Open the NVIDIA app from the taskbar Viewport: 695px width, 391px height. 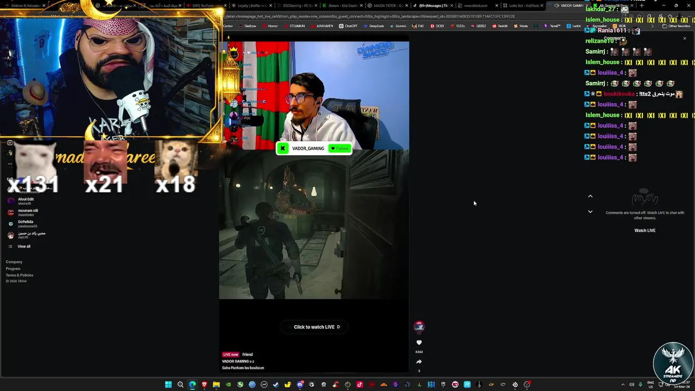point(228,384)
